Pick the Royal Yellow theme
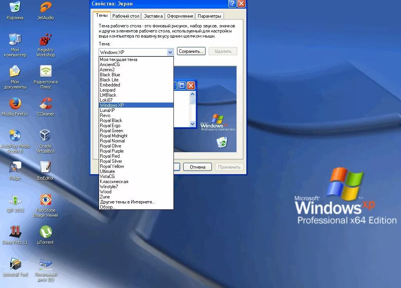Image resolution: width=401 pixels, height=288 pixels. (x=136, y=166)
